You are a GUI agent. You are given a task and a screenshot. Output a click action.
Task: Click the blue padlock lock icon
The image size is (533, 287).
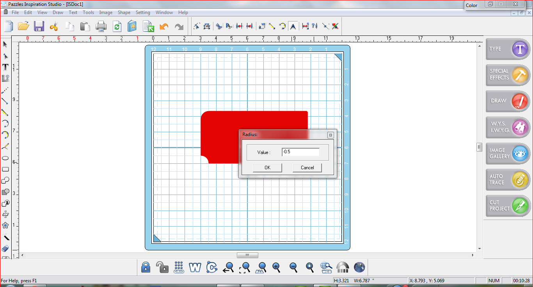[x=146, y=267]
